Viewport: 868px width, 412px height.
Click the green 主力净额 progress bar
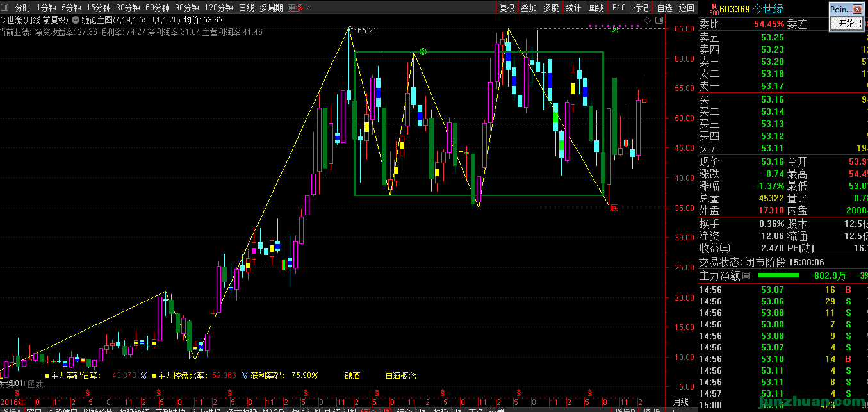[x=778, y=276]
